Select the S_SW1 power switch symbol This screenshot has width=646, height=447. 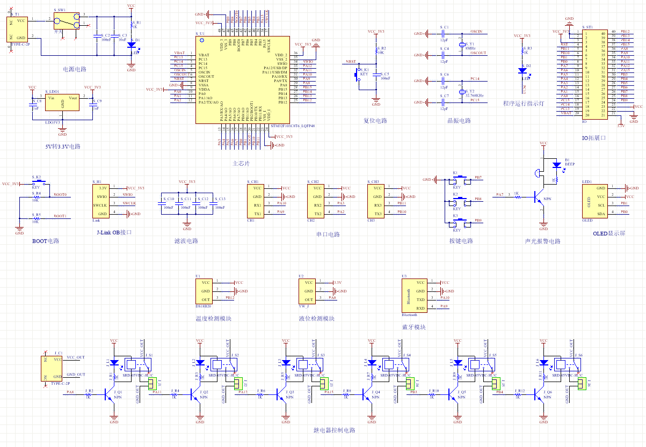[67, 20]
